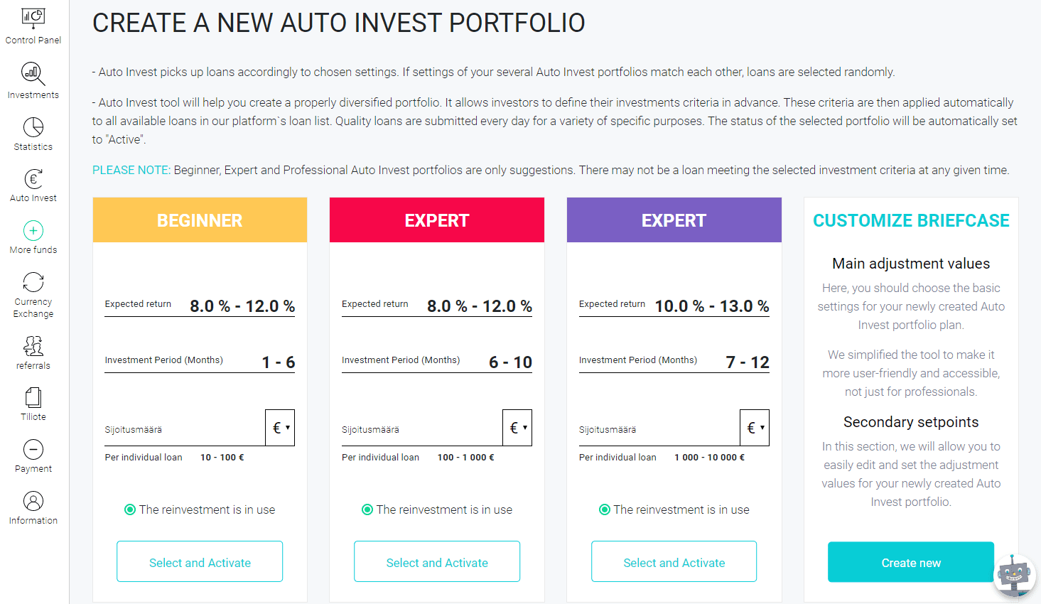
Task: Open currency dropdown in purple Expert card
Action: coord(755,428)
